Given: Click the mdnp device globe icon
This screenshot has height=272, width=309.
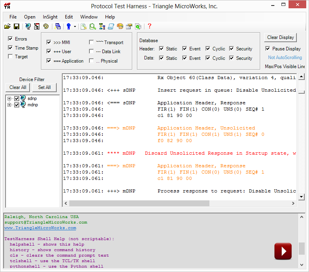Looking at the screenshot, I should [23, 104].
